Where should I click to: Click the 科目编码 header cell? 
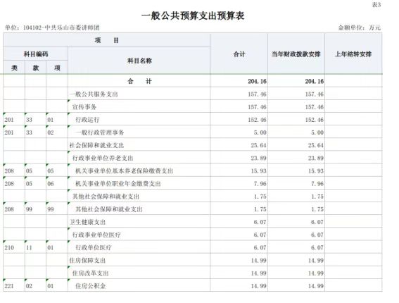[x=36, y=54]
